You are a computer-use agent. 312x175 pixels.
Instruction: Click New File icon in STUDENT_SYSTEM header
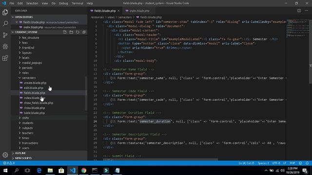pyautogui.click(x=65, y=32)
